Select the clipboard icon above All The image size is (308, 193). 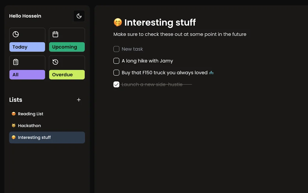point(15,62)
